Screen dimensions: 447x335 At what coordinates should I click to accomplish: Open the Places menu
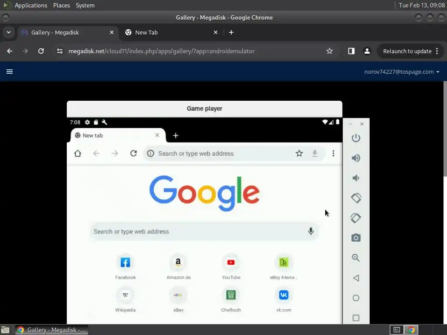pyautogui.click(x=61, y=5)
